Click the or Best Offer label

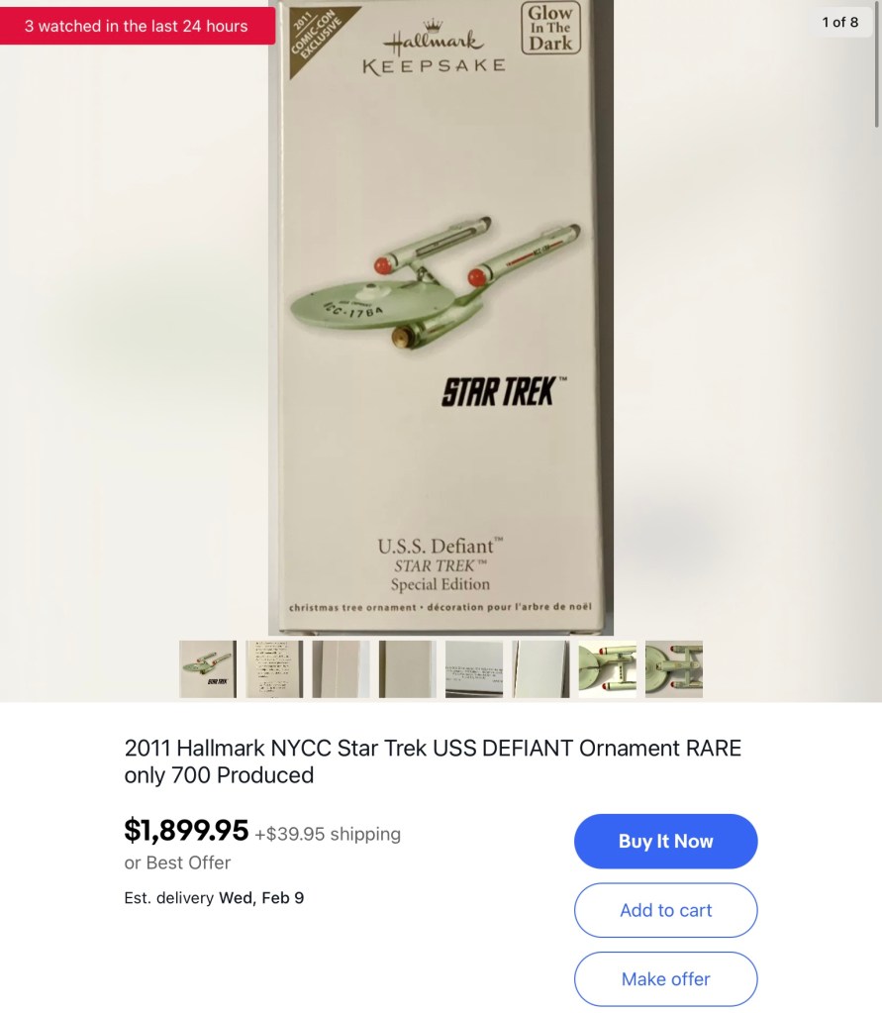pyautogui.click(x=177, y=862)
